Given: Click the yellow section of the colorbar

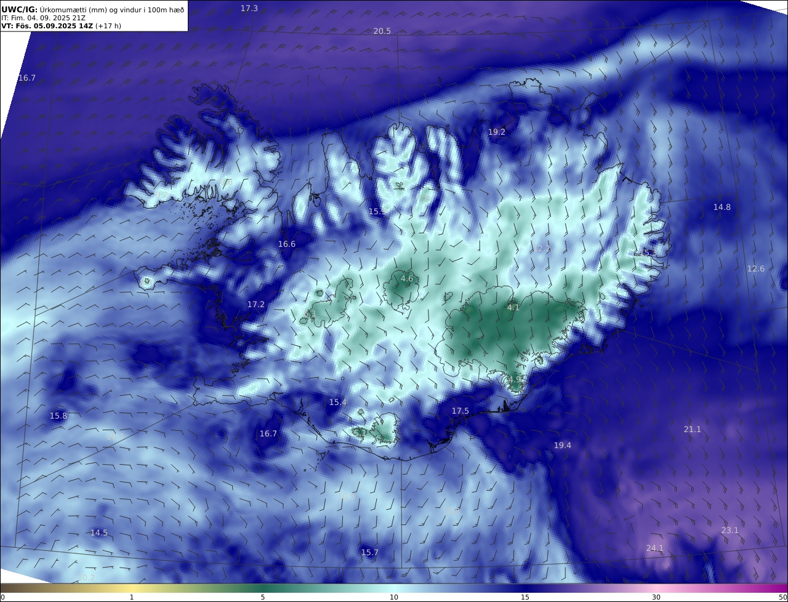Looking at the screenshot, I should pos(132,588).
